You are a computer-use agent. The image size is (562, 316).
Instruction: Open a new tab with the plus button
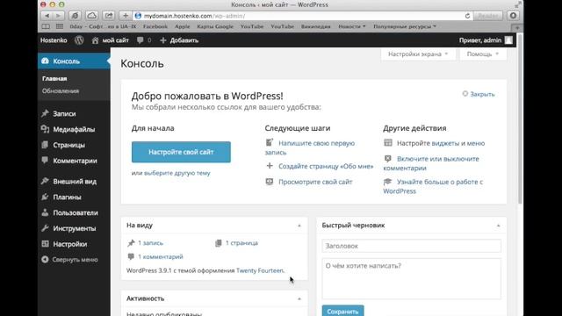pyautogui.click(x=517, y=27)
